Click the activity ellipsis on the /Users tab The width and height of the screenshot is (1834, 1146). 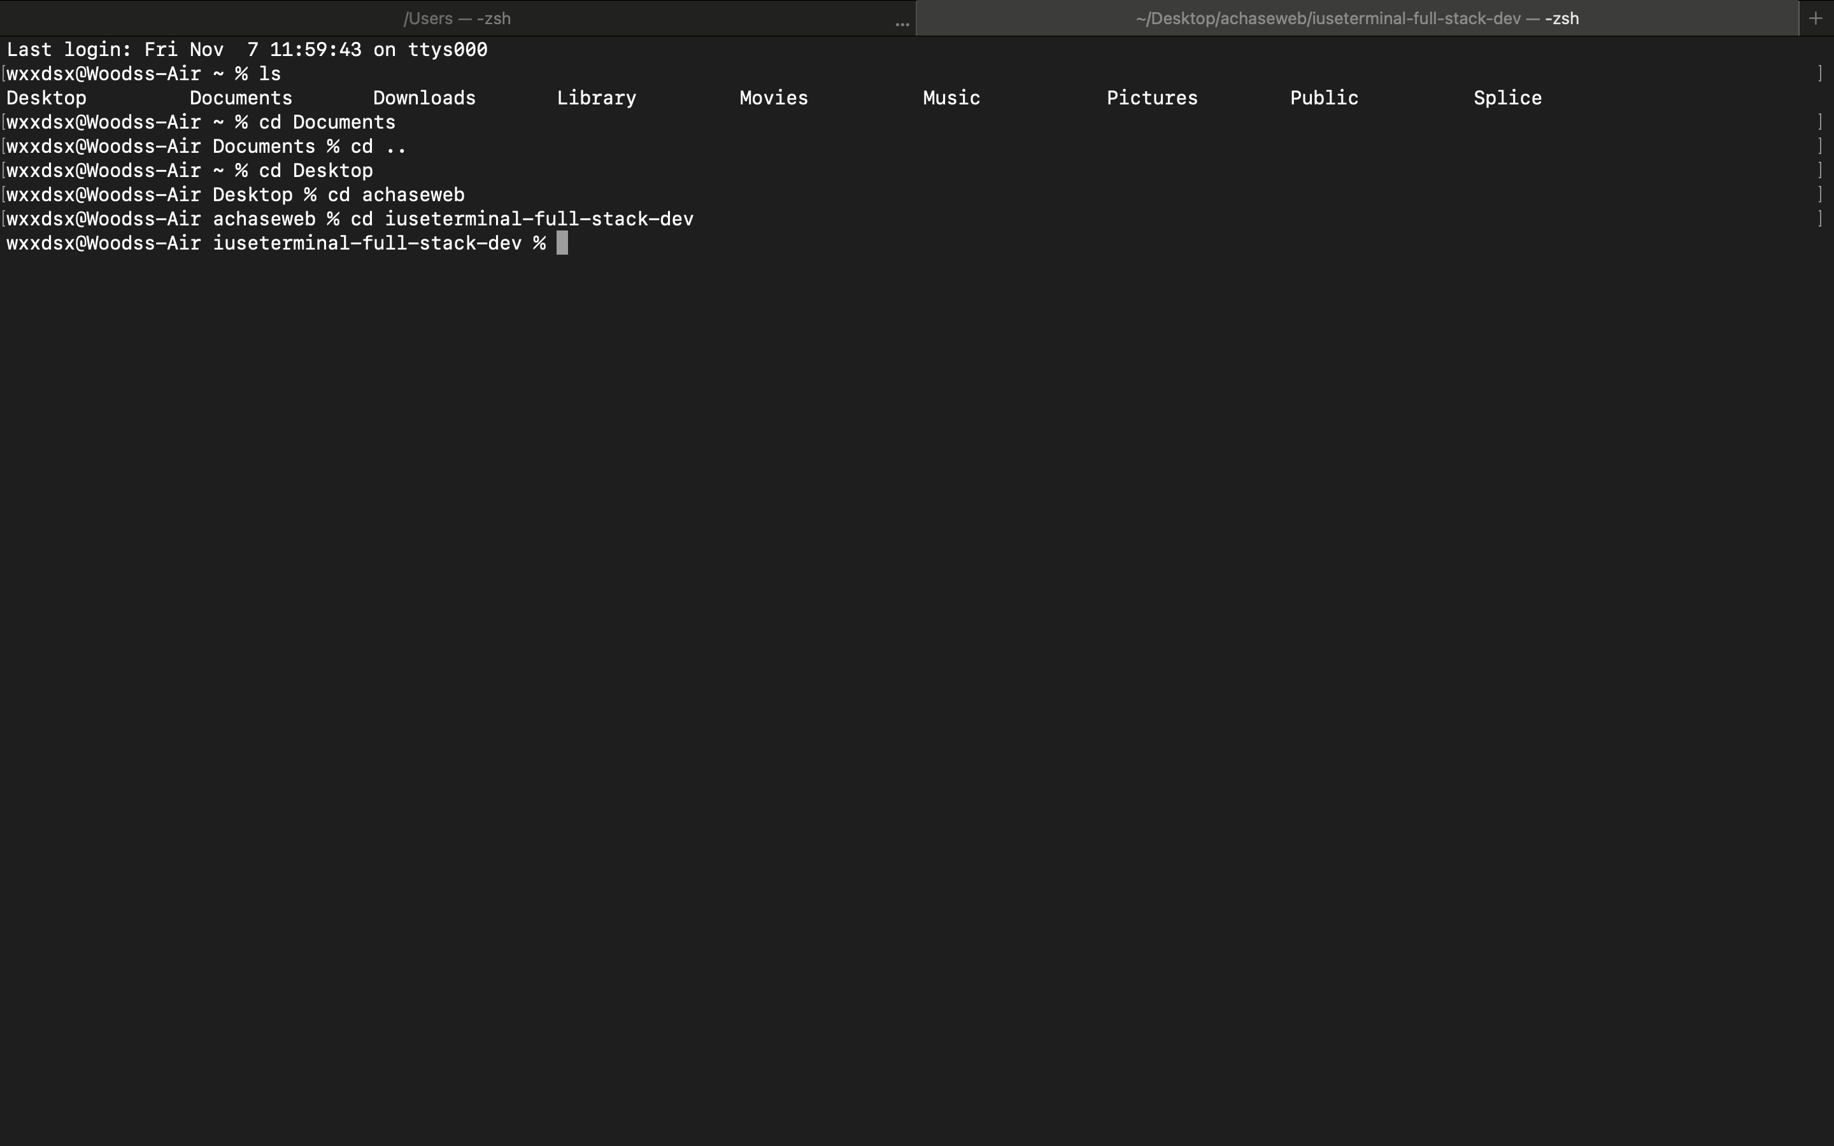click(x=902, y=24)
